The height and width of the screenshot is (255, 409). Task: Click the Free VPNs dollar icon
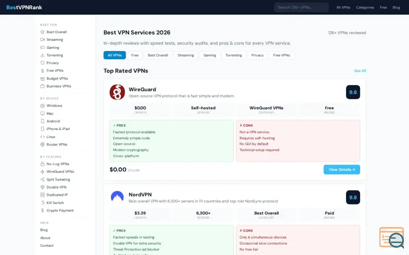coord(42,70)
